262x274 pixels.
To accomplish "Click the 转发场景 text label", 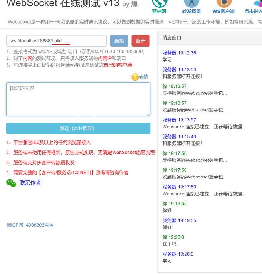I will coord(191,12).
